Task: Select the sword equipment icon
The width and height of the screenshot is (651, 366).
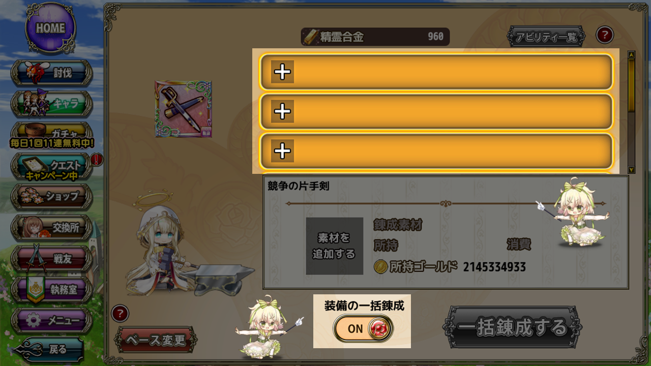Action: click(184, 109)
